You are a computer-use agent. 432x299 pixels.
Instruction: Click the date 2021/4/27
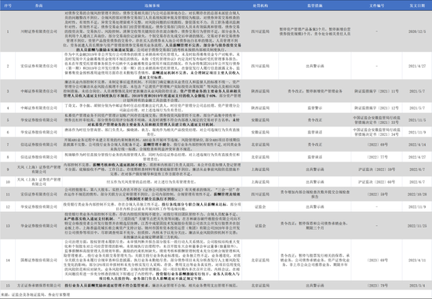[417, 66]
